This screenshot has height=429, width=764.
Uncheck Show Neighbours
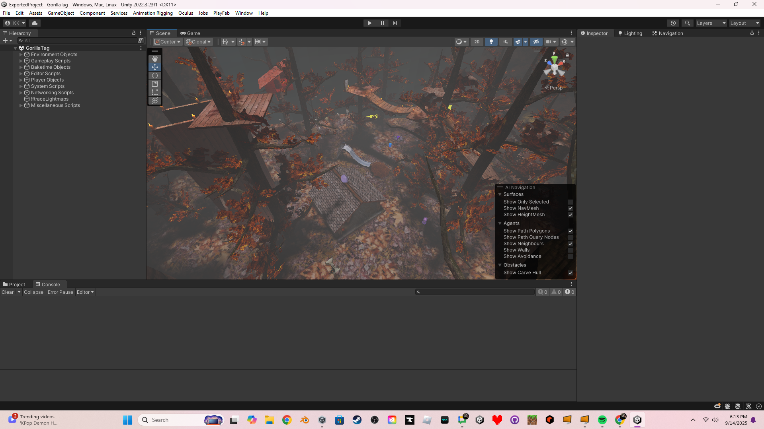click(571, 244)
